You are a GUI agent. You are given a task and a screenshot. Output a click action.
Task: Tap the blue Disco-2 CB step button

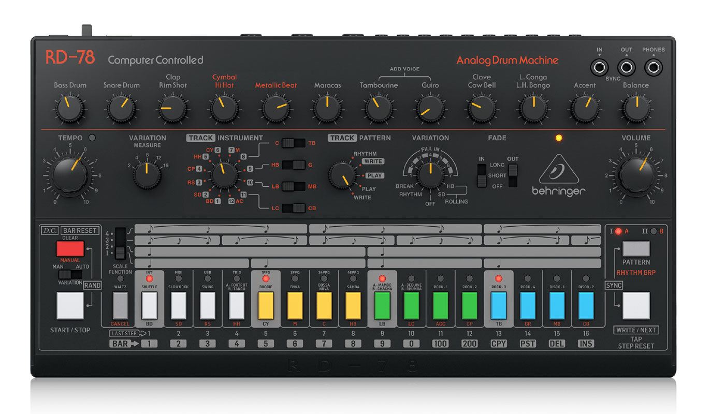coord(586,305)
